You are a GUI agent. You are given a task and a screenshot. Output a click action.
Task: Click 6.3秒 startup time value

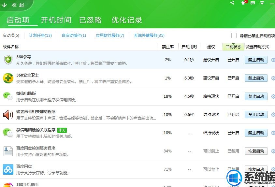[x=189, y=78]
